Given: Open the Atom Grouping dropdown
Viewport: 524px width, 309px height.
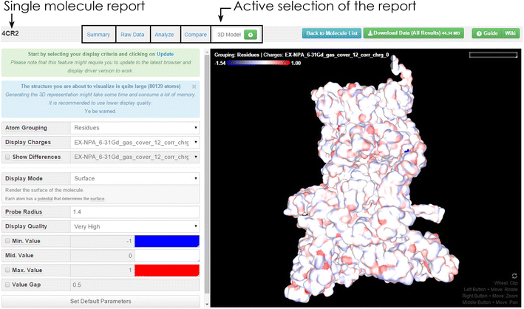Looking at the screenshot, I should pyautogui.click(x=134, y=128).
